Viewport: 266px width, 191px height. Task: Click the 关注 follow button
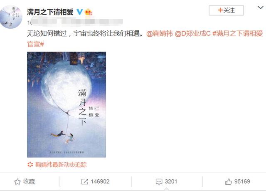click(226, 10)
